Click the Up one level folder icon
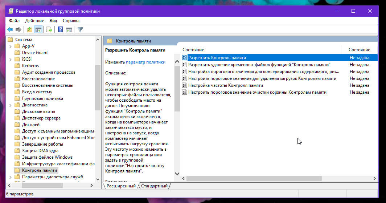 click(x=29, y=30)
